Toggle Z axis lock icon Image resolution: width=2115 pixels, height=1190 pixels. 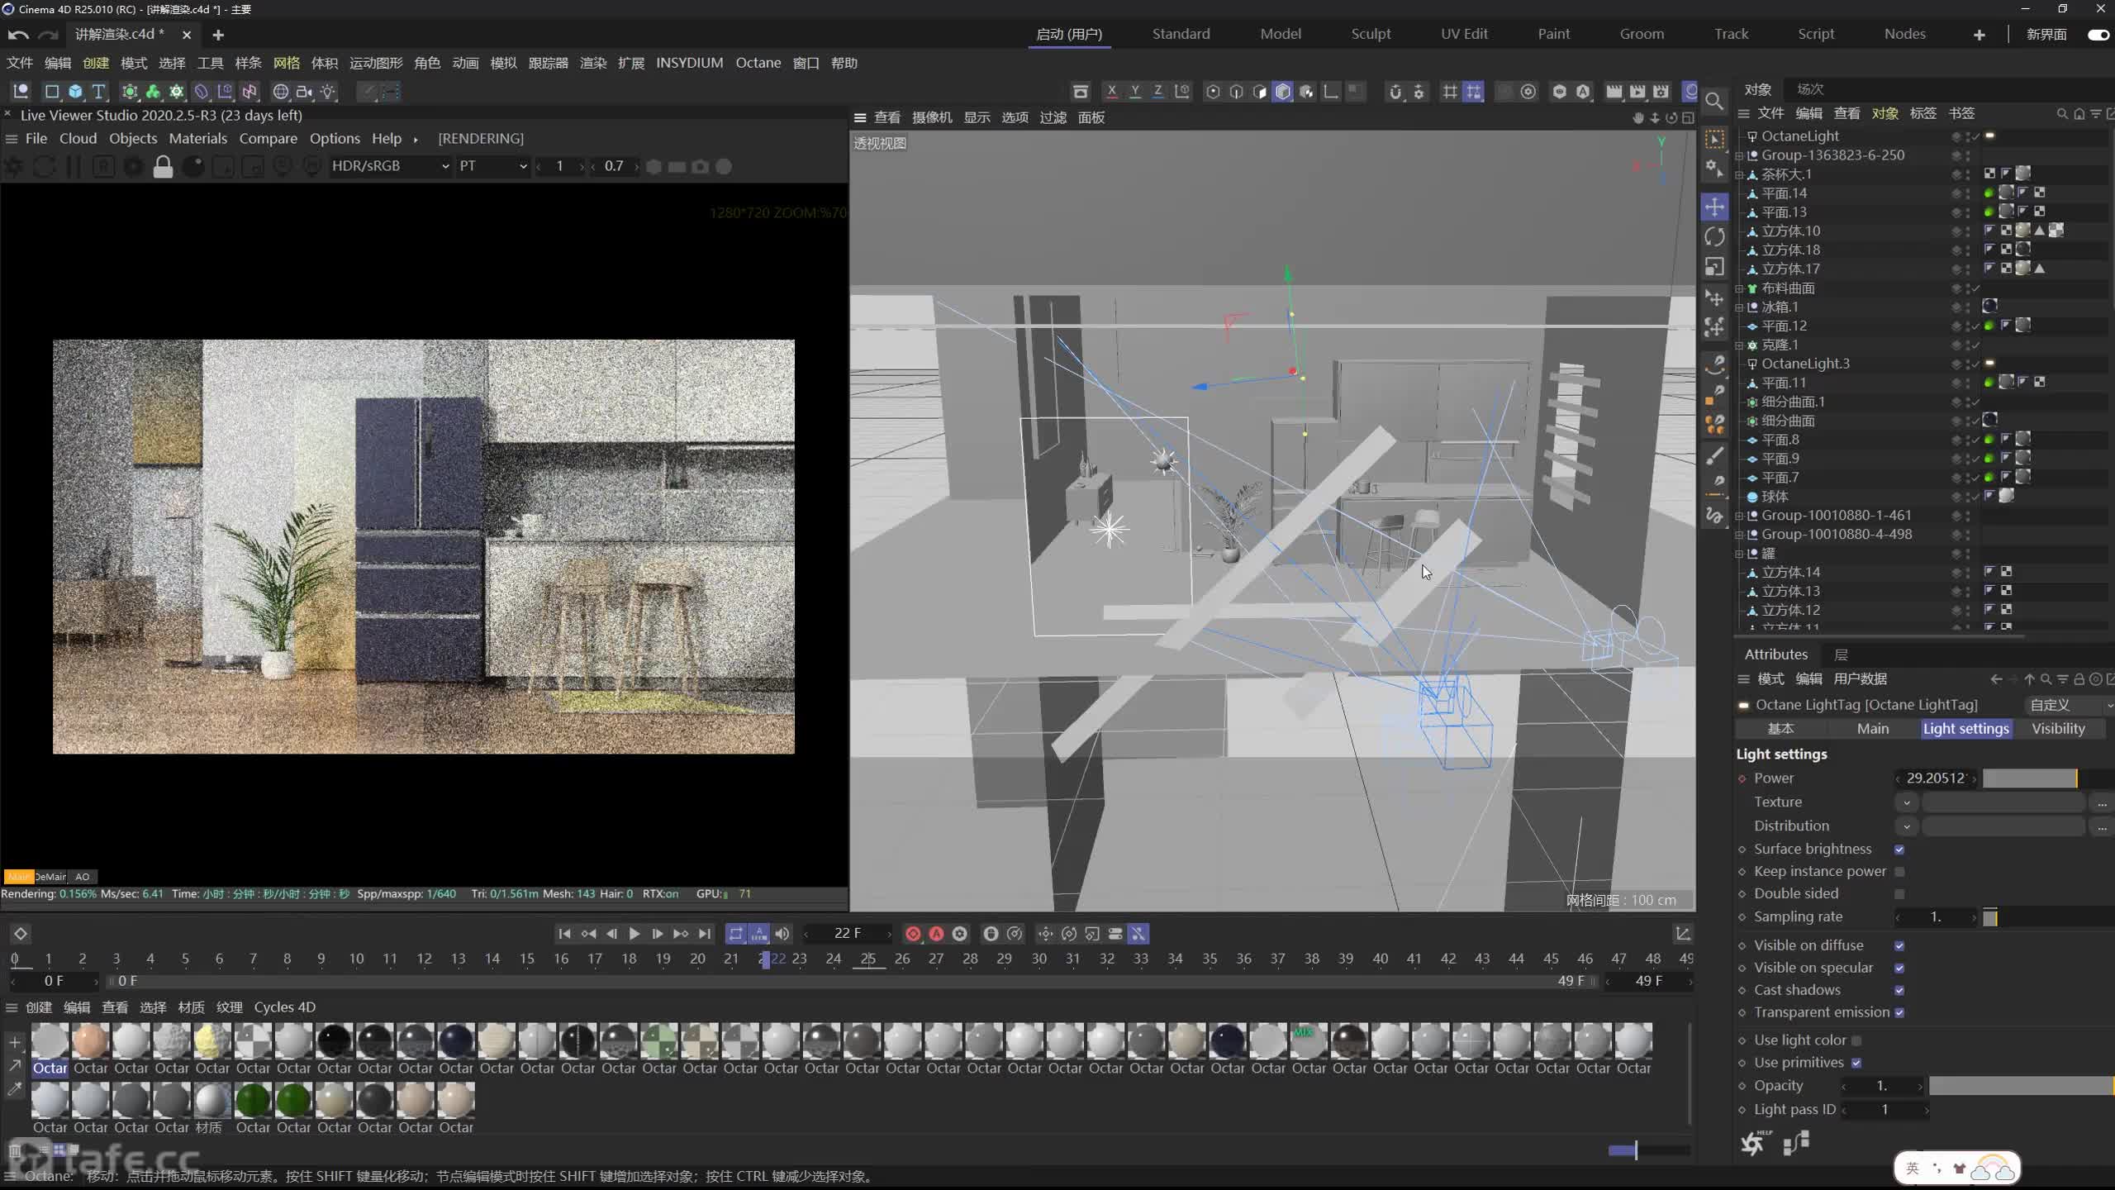tap(1158, 92)
